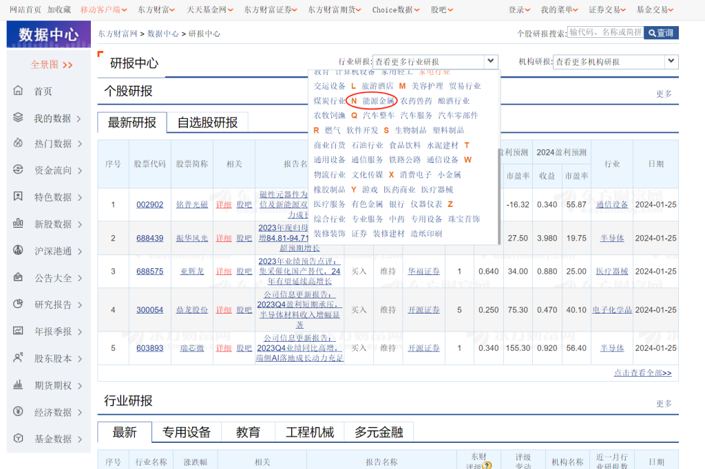Open stock code 688439 link

(x=149, y=238)
